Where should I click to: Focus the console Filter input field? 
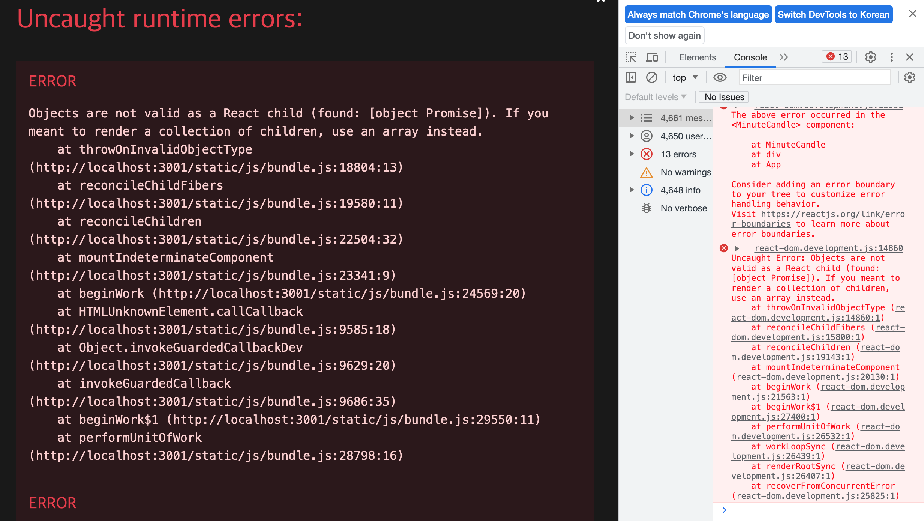coord(814,78)
